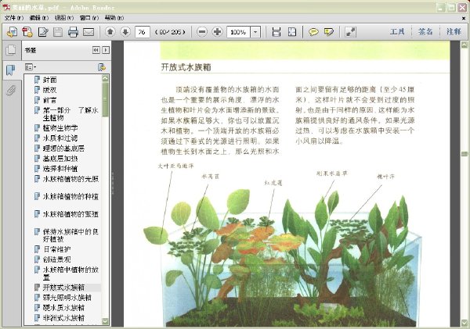Select the 水族箱植物的种植 bookmark
This screenshot has width=470, height=329.
click(70, 196)
